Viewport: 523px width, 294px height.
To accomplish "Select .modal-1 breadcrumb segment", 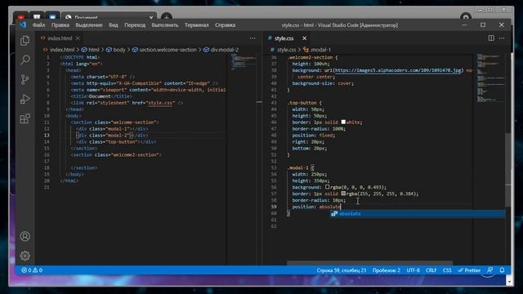I will tap(320, 50).
